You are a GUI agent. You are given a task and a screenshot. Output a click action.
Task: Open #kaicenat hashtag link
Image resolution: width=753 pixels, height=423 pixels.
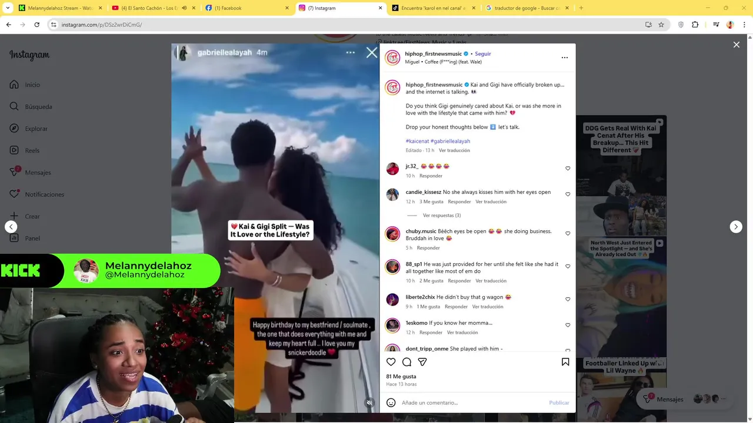point(417,141)
